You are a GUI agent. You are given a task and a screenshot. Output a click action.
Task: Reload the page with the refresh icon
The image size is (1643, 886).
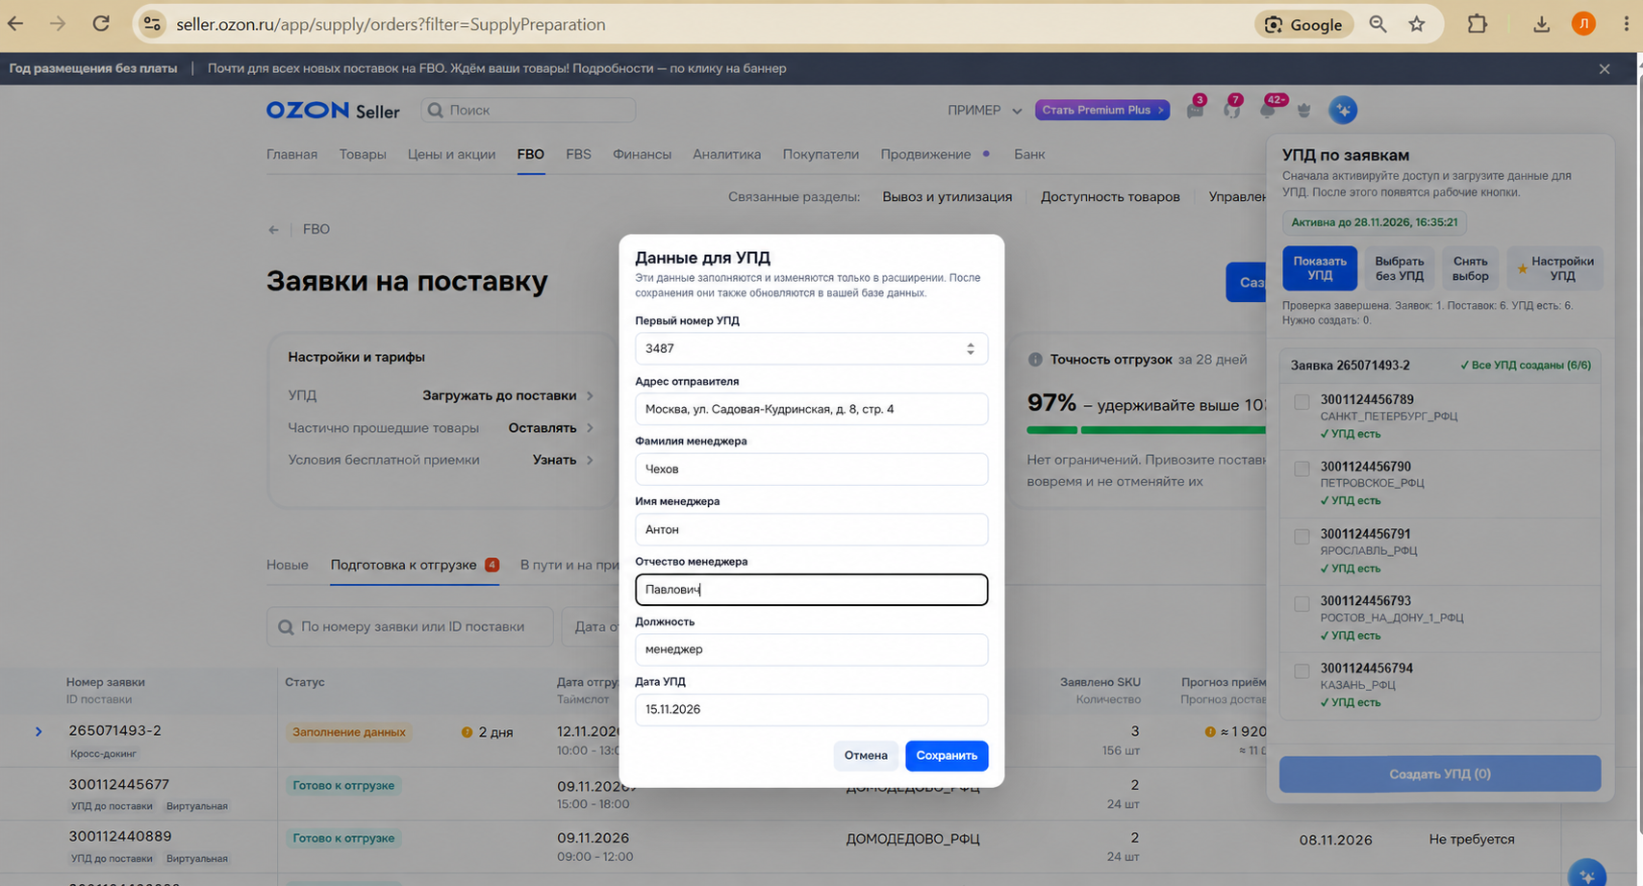point(101,24)
